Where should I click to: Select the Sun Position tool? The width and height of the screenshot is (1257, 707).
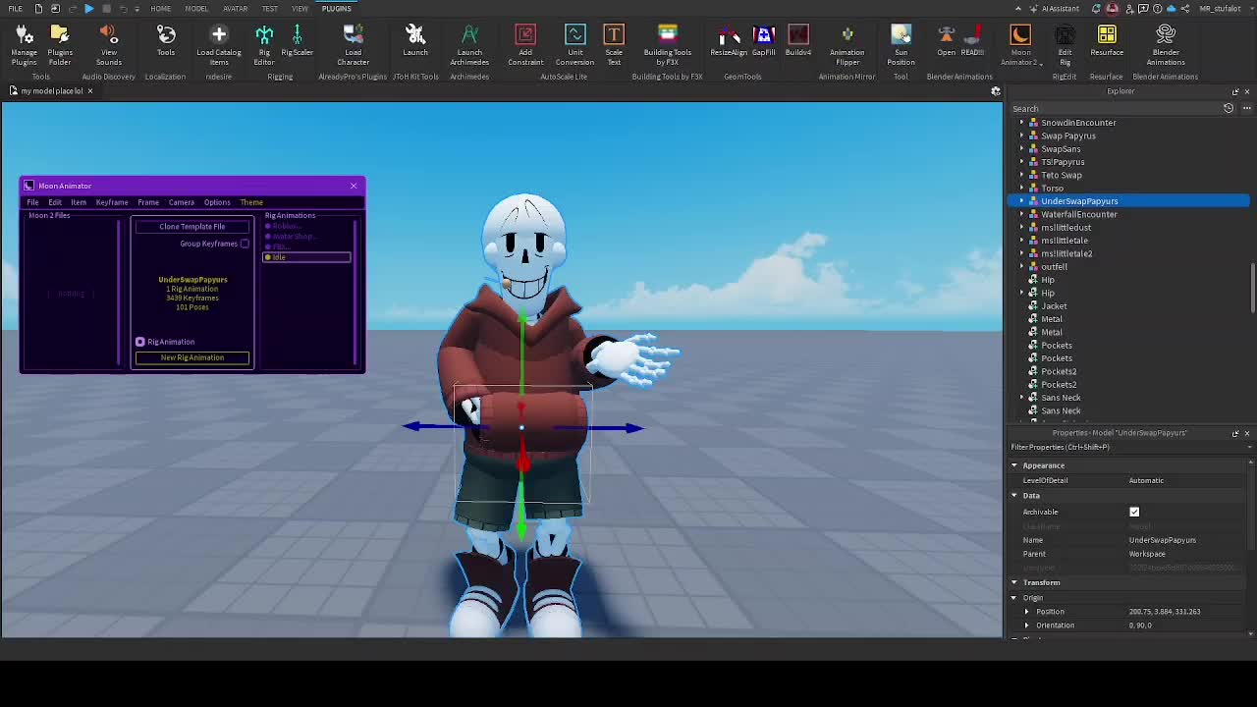[901, 45]
